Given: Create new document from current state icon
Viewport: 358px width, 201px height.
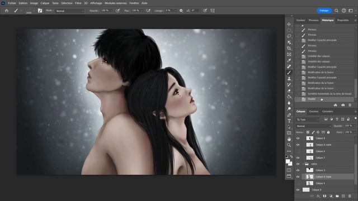Looking at the screenshot, I should coord(336,105).
